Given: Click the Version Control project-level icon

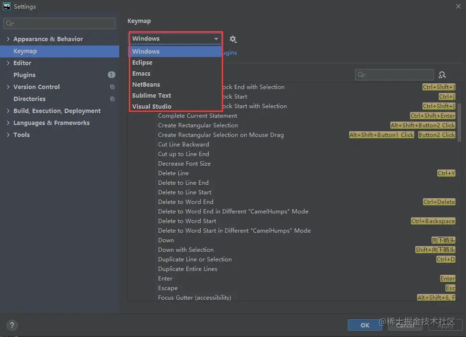Looking at the screenshot, I should 112,87.
